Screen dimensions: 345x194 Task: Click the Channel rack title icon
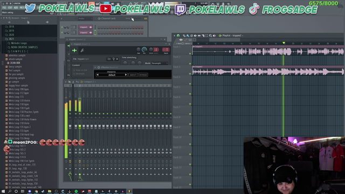(x=99, y=18)
